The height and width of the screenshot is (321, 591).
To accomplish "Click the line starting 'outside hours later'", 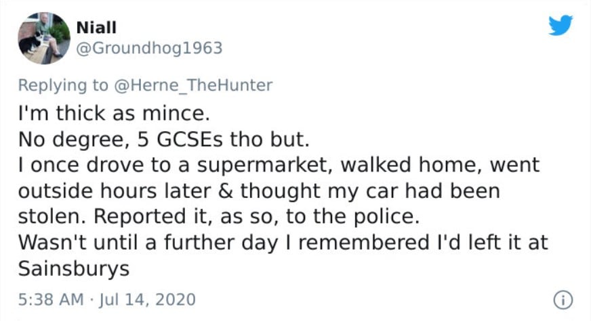I will 259,191.
